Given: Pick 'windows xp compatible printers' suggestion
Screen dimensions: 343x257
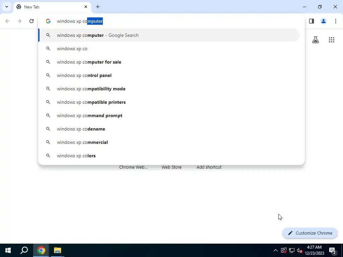Looking at the screenshot, I should pyautogui.click(x=169, y=102).
